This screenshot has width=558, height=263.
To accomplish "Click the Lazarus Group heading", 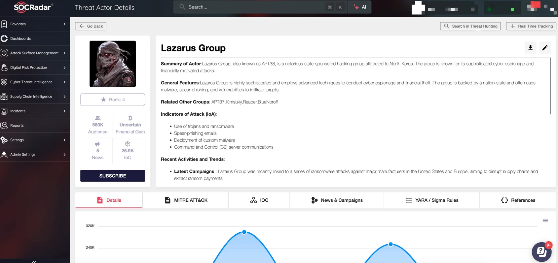I will pos(193,48).
